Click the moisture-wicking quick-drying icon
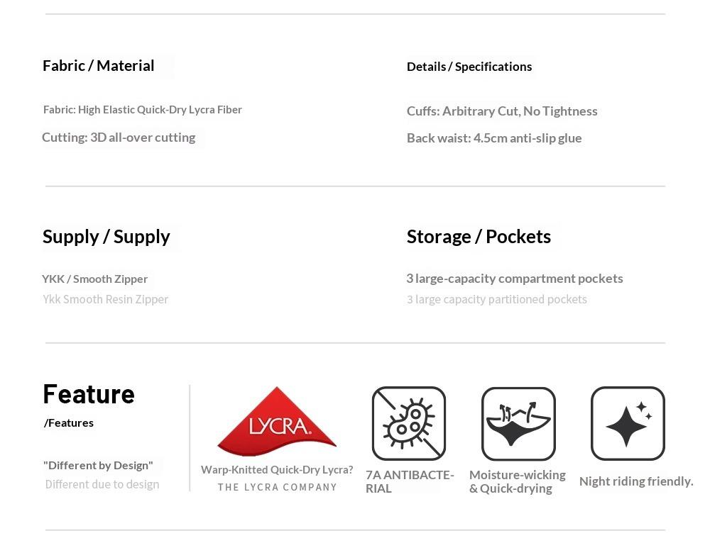This screenshot has height=560, width=710. 518,424
